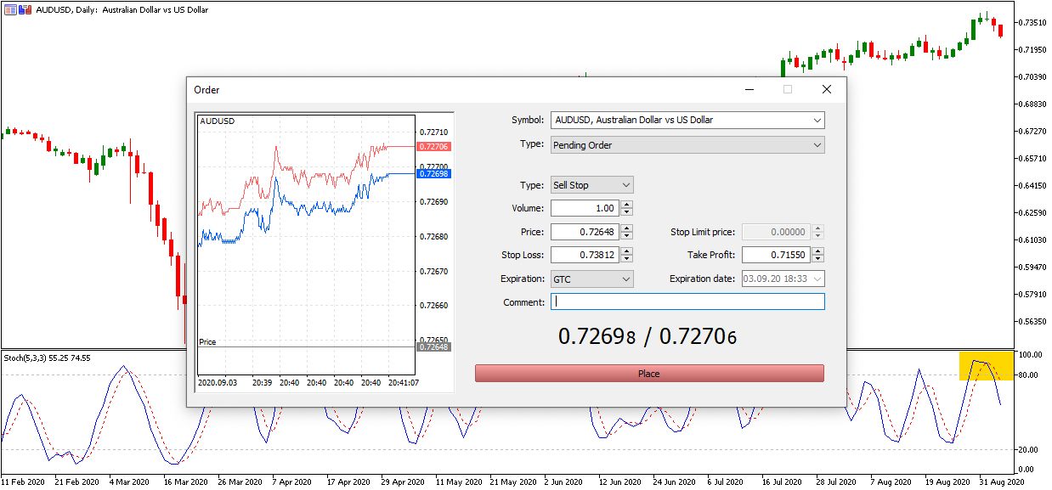Click the Volume field showing 1.00
The width and height of the screenshot is (1052, 490).
[585, 208]
